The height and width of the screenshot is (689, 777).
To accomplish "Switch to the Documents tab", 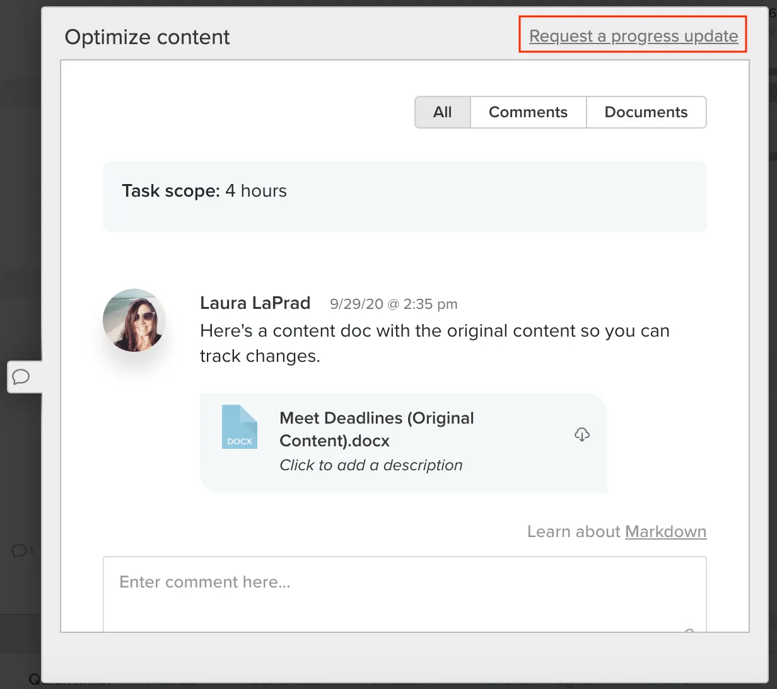I will click(x=646, y=112).
